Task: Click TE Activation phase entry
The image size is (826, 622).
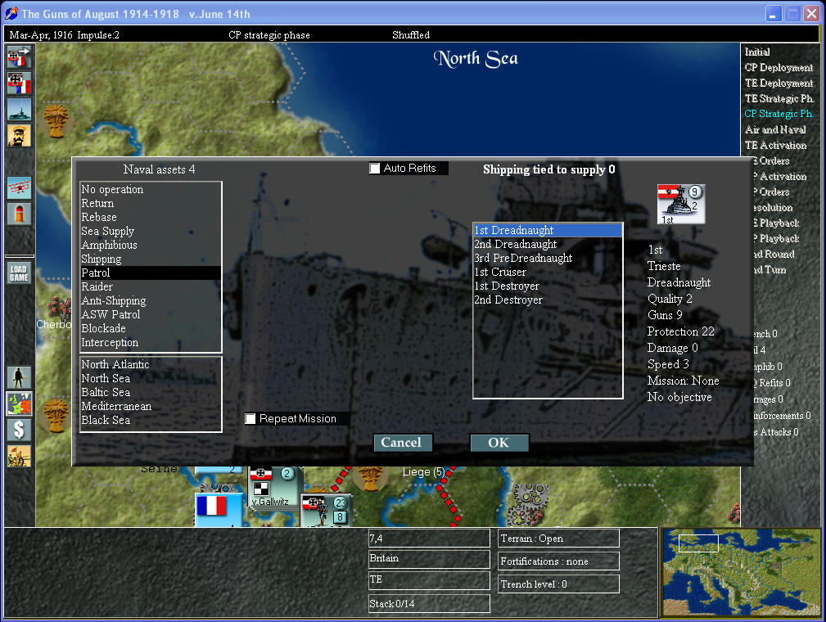Action: point(775,145)
